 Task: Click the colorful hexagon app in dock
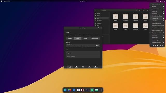[x=70, y=90]
